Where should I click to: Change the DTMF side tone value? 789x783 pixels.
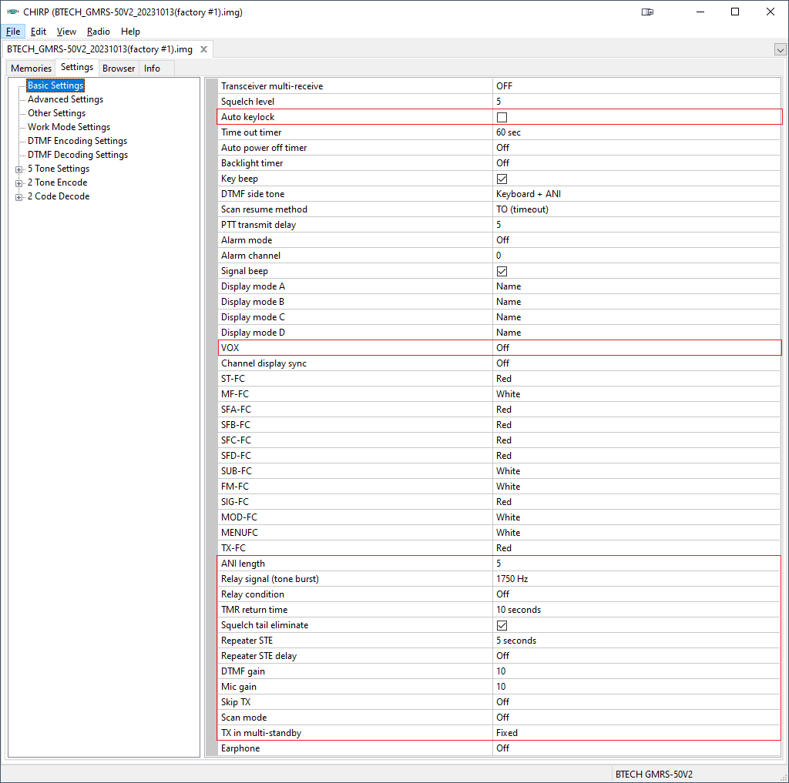pos(636,194)
